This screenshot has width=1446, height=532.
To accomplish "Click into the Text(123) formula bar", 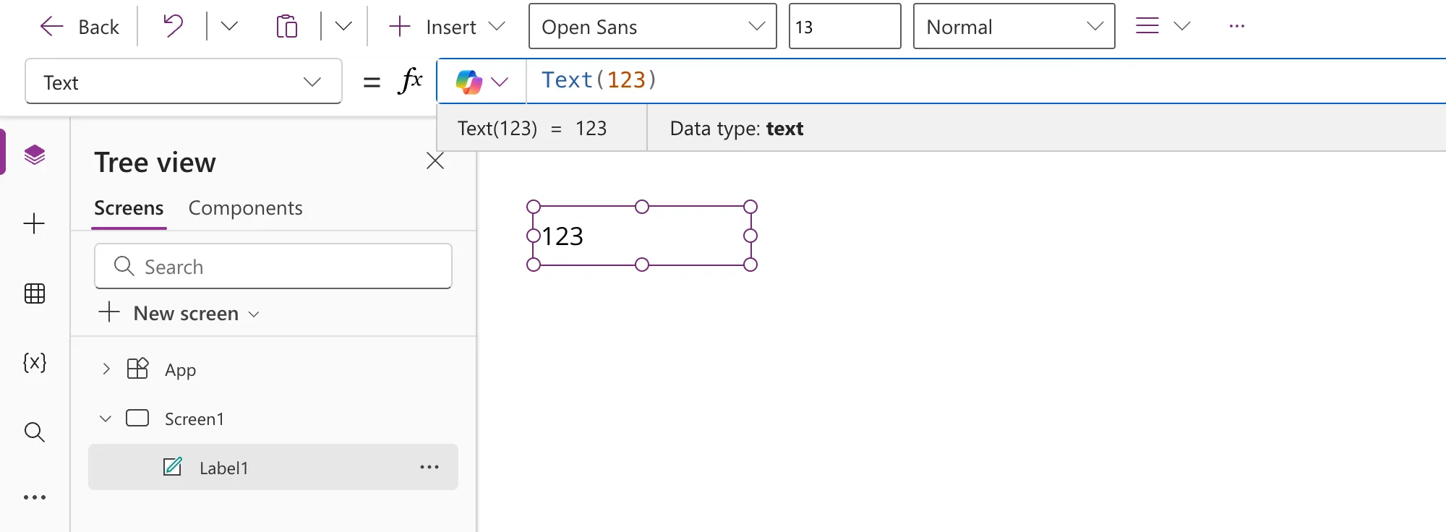I will pyautogui.click(x=986, y=80).
